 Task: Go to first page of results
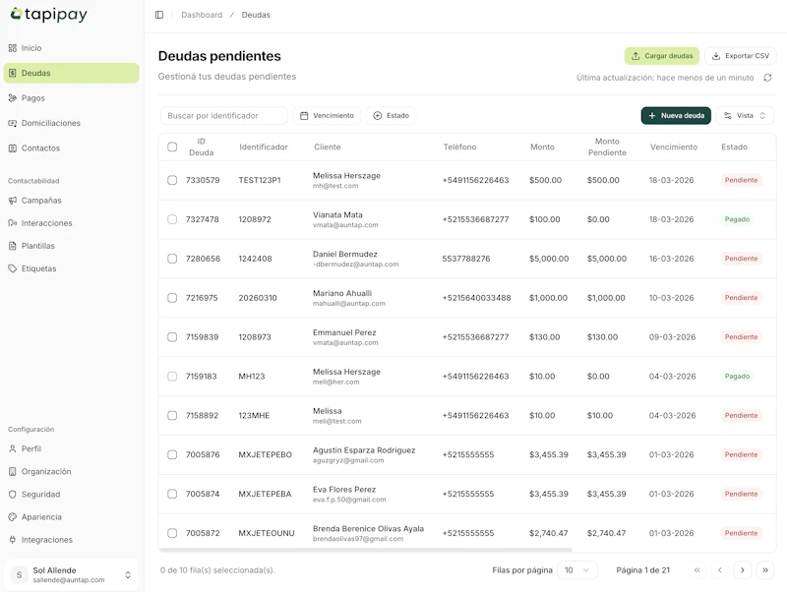tap(696, 570)
